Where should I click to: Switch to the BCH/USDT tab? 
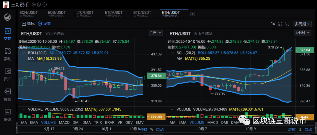[x=28, y=14]
